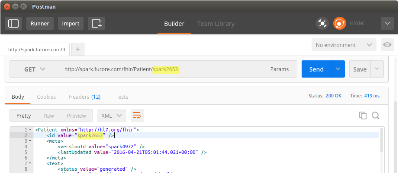Search within the response body

[x=375, y=116]
